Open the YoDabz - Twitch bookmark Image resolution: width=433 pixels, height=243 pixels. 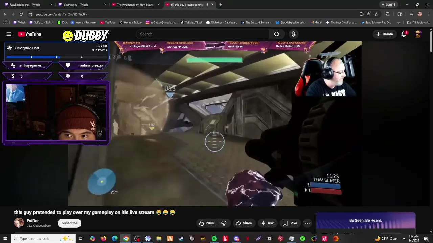(41, 23)
